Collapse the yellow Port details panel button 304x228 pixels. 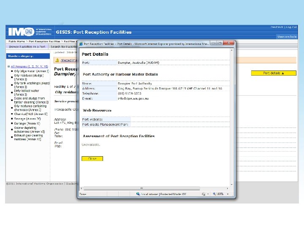274,73
